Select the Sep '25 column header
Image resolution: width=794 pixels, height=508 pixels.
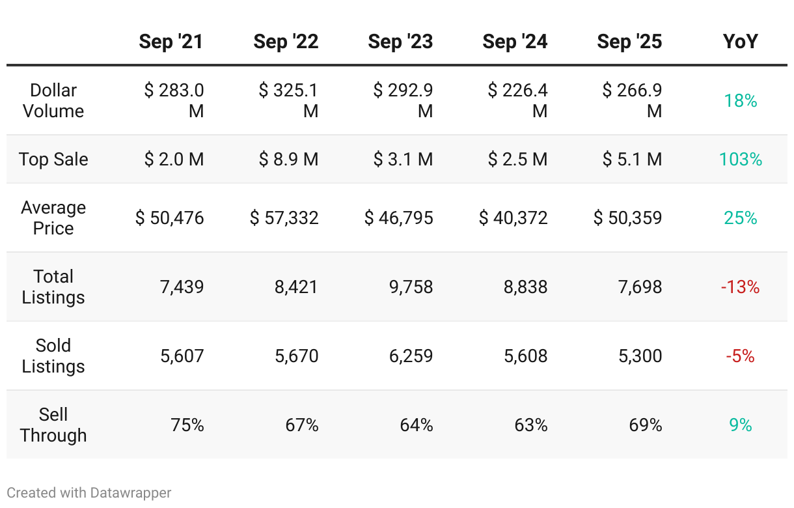(629, 42)
